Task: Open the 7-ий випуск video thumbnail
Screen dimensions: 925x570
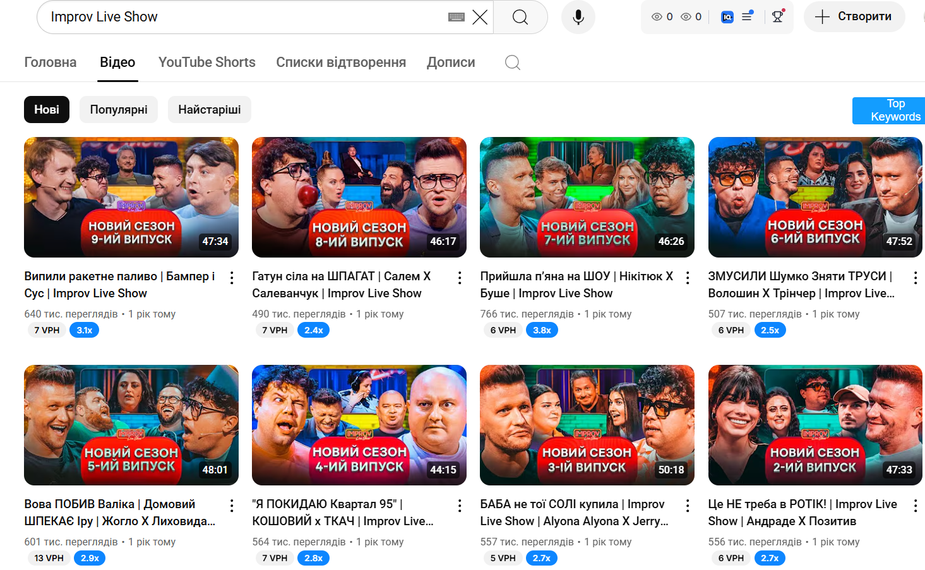Action: click(587, 197)
